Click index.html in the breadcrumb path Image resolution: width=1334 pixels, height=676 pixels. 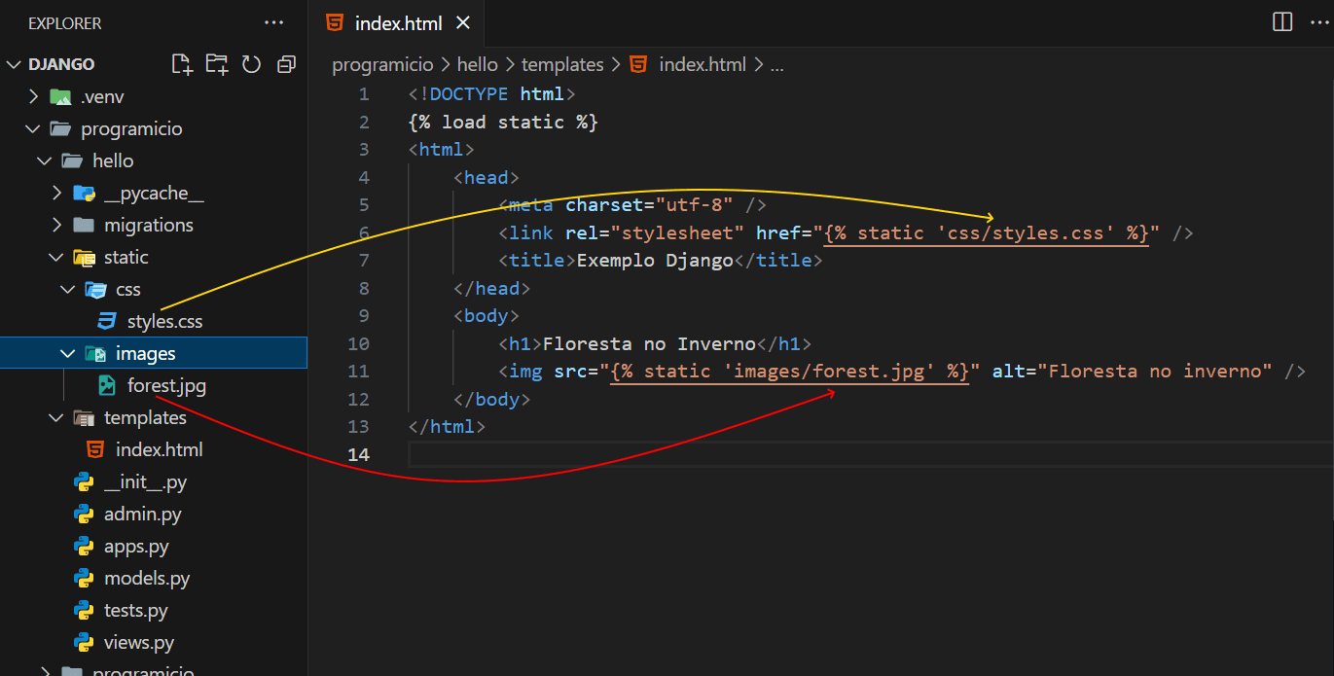point(703,64)
